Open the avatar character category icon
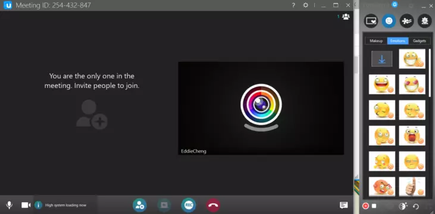 click(x=424, y=21)
